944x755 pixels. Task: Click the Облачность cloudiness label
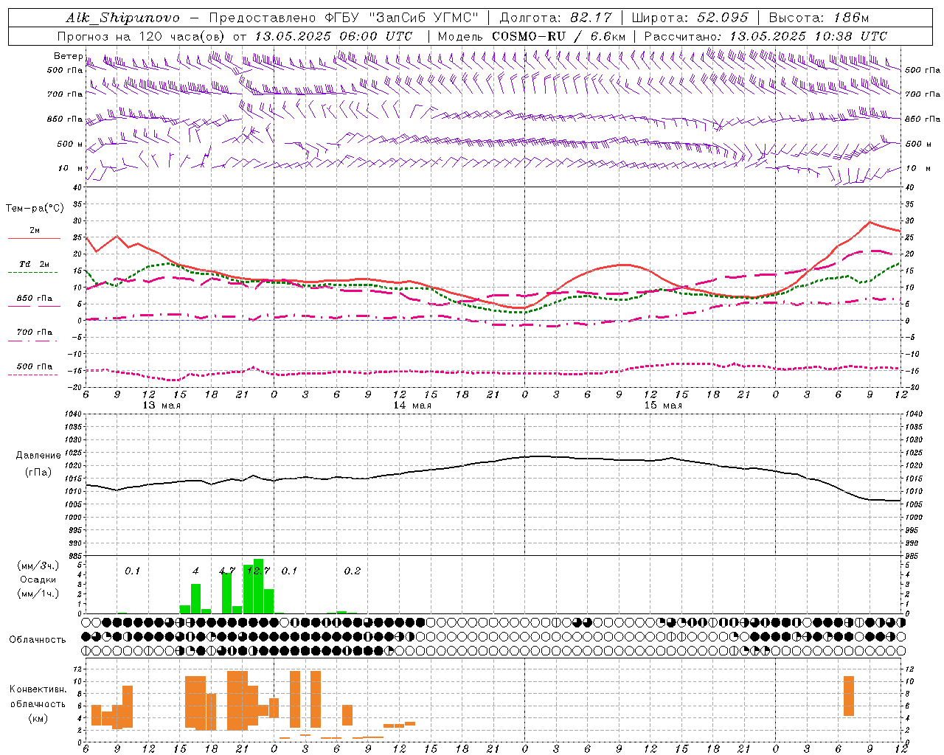click(x=38, y=639)
